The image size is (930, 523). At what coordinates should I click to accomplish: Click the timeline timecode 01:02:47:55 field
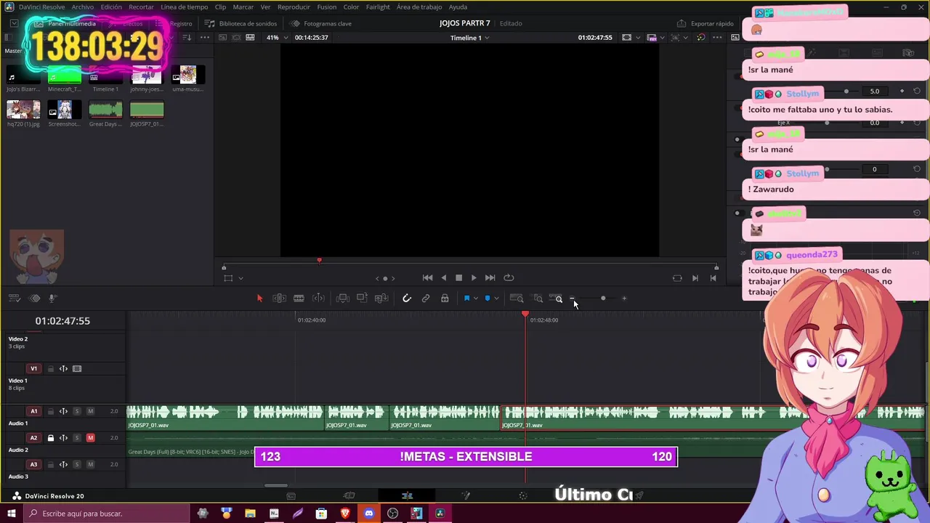(62, 320)
